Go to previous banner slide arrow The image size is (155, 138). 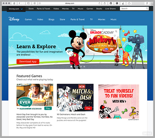(x=12, y=47)
